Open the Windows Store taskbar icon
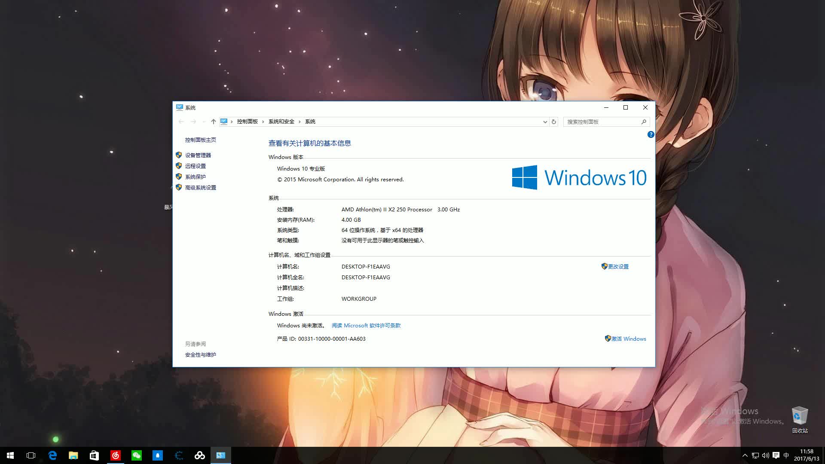 [94, 455]
